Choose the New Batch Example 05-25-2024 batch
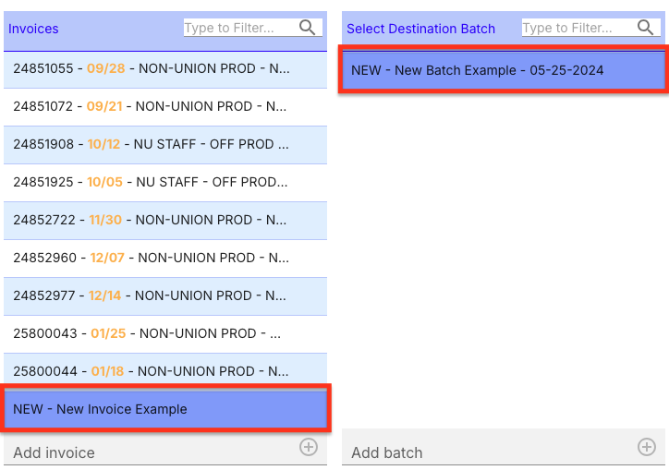The image size is (669, 470). [x=504, y=70]
